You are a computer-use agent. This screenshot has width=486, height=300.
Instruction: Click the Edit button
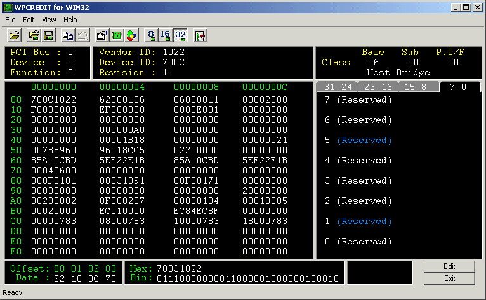[449, 266]
